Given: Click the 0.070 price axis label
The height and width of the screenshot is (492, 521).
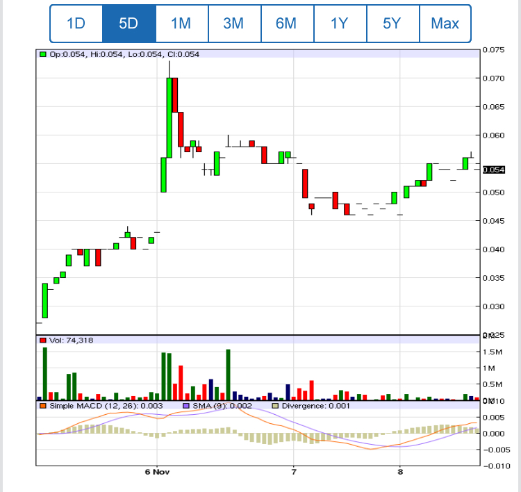Looking at the screenshot, I should (x=493, y=78).
